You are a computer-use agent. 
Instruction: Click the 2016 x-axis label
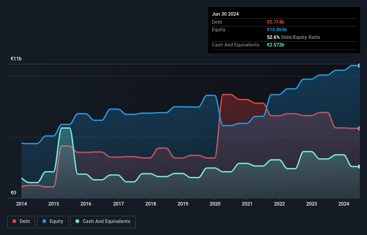[x=86, y=204]
